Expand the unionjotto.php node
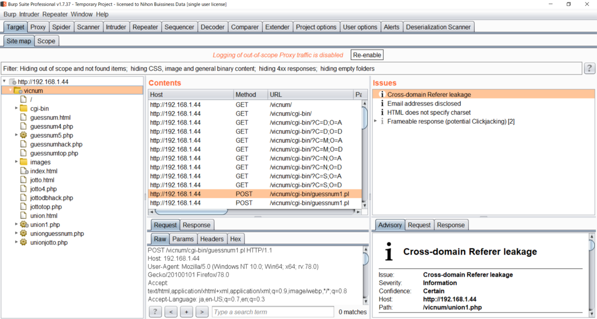 (16, 242)
